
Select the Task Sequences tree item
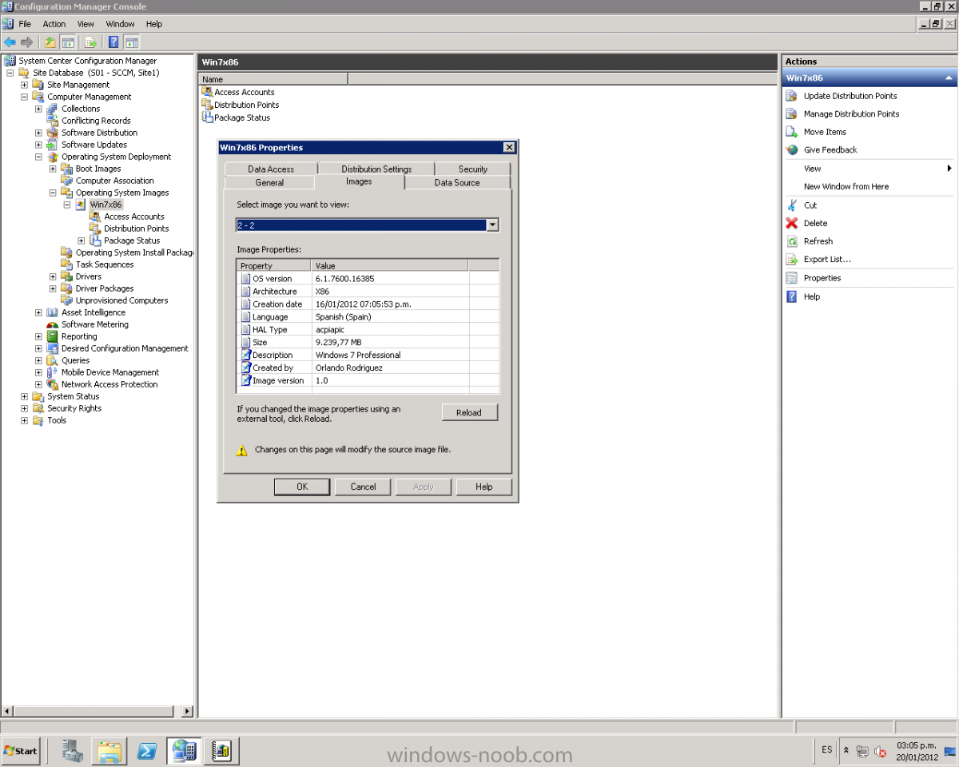[105, 264]
